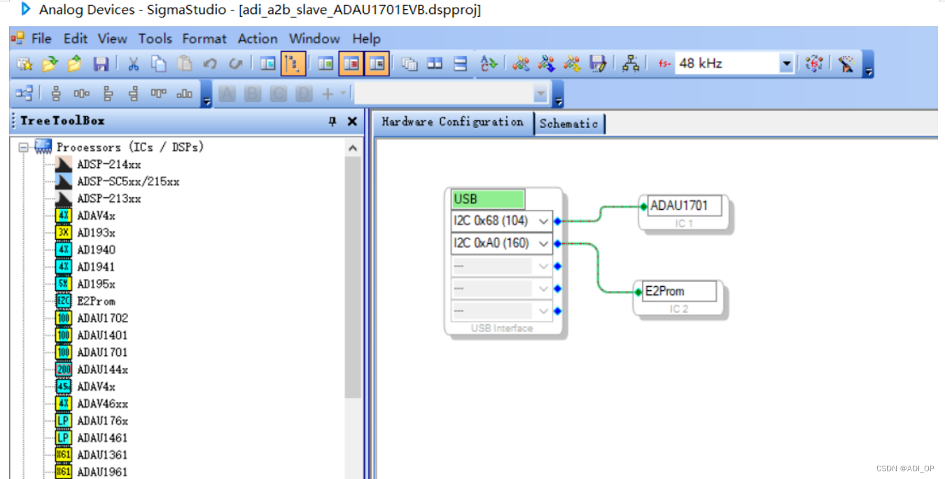The height and width of the screenshot is (479, 945).
Task: Switch to the Hardware Configuration tab
Action: 452,122
